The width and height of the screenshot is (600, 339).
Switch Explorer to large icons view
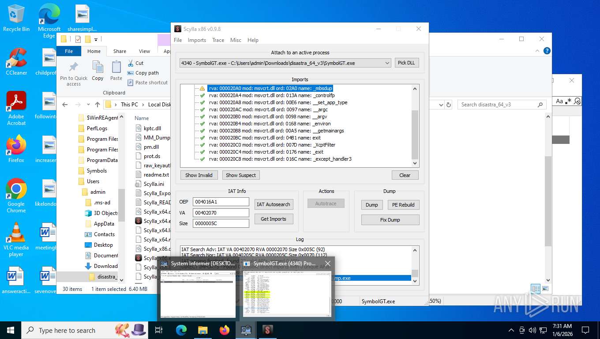click(546, 289)
